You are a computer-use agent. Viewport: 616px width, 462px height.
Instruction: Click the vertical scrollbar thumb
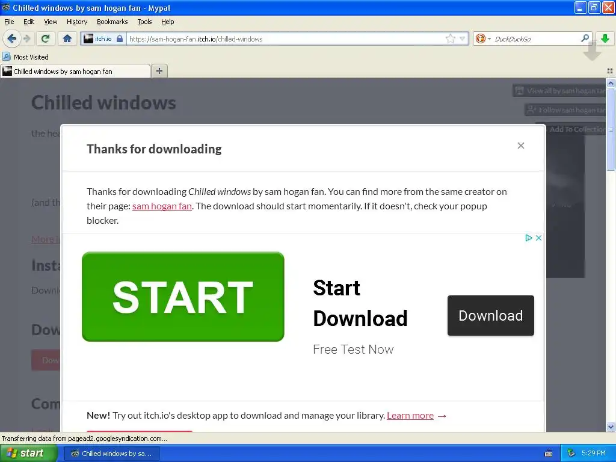[x=611, y=129]
